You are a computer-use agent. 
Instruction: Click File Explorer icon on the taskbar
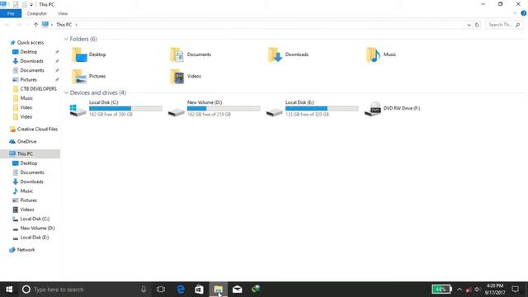point(218,290)
